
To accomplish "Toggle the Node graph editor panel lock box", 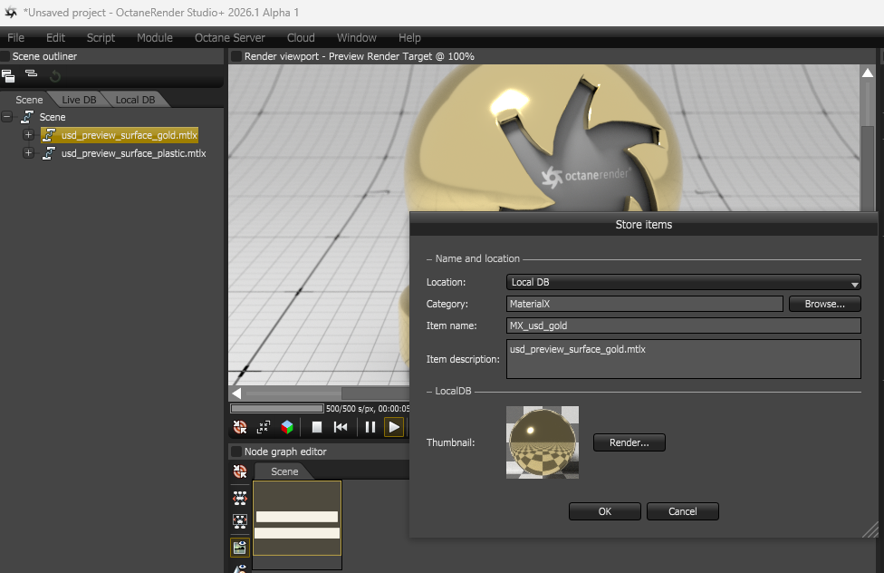I will pos(236,452).
